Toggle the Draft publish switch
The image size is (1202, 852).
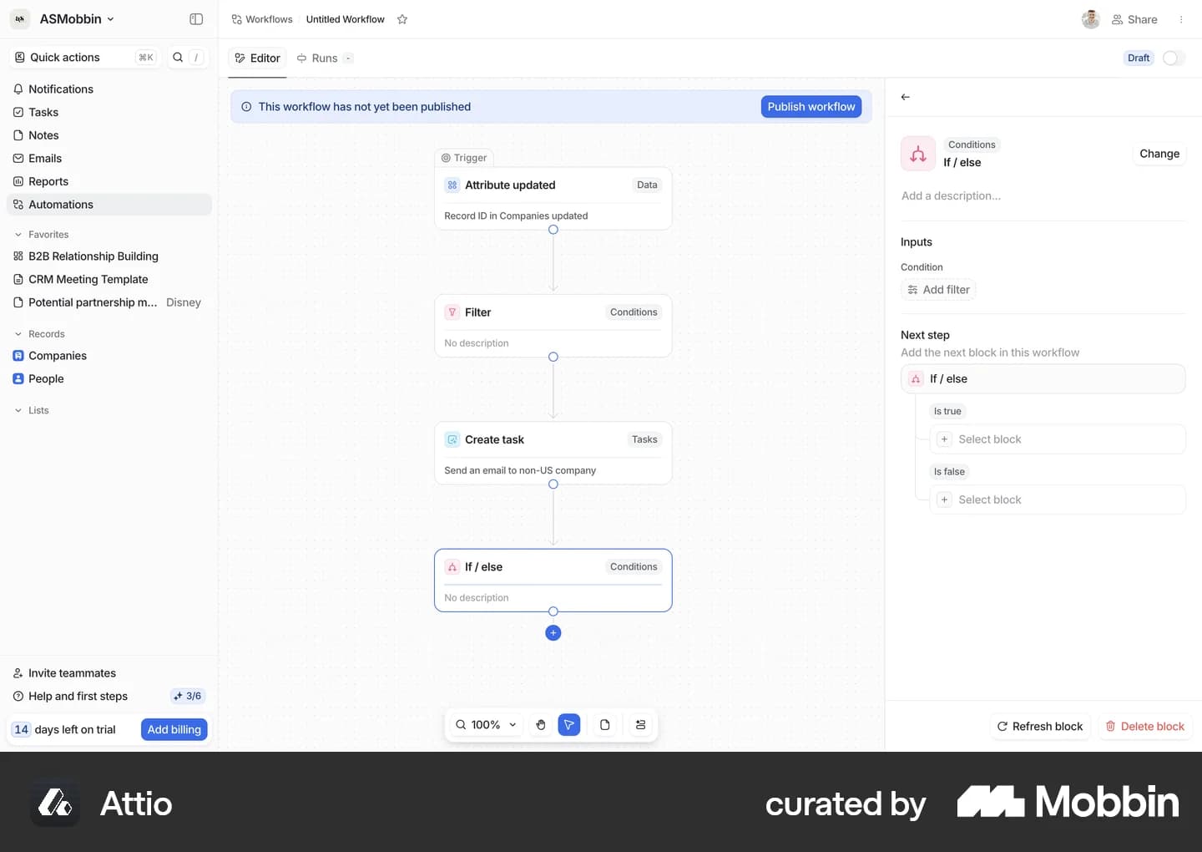coord(1174,58)
